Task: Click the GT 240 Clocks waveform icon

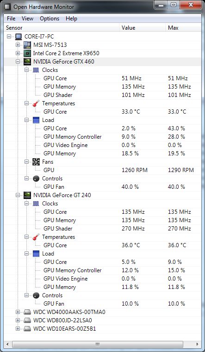Action: click(x=36, y=204)
